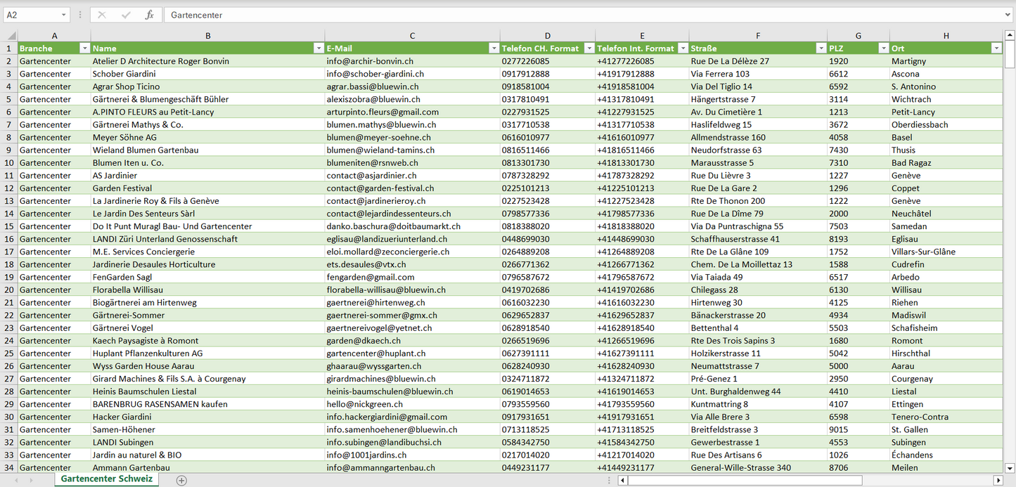Click the horizontal scrollbar right arrow
The width and height of the screenshot is (1016, 487).
[x=997, y=480]
